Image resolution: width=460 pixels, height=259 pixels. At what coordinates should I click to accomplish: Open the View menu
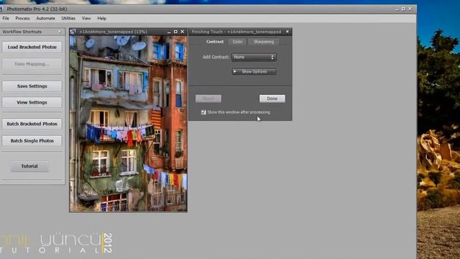[x=86, y=18]
